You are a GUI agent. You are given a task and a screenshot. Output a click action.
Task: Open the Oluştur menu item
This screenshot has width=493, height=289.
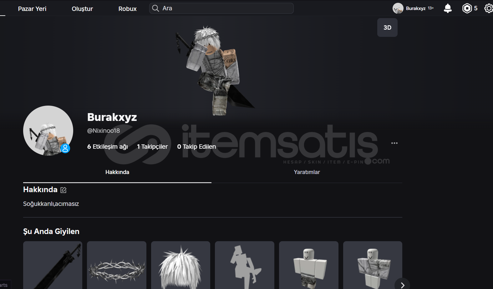tap(82, 9)
